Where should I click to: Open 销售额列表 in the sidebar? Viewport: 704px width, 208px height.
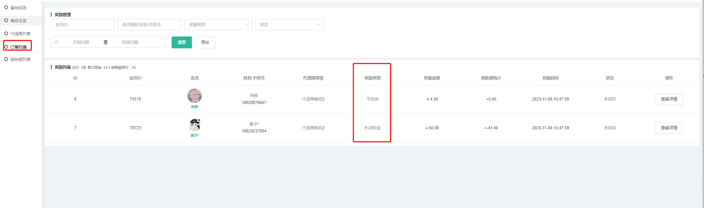20,59
